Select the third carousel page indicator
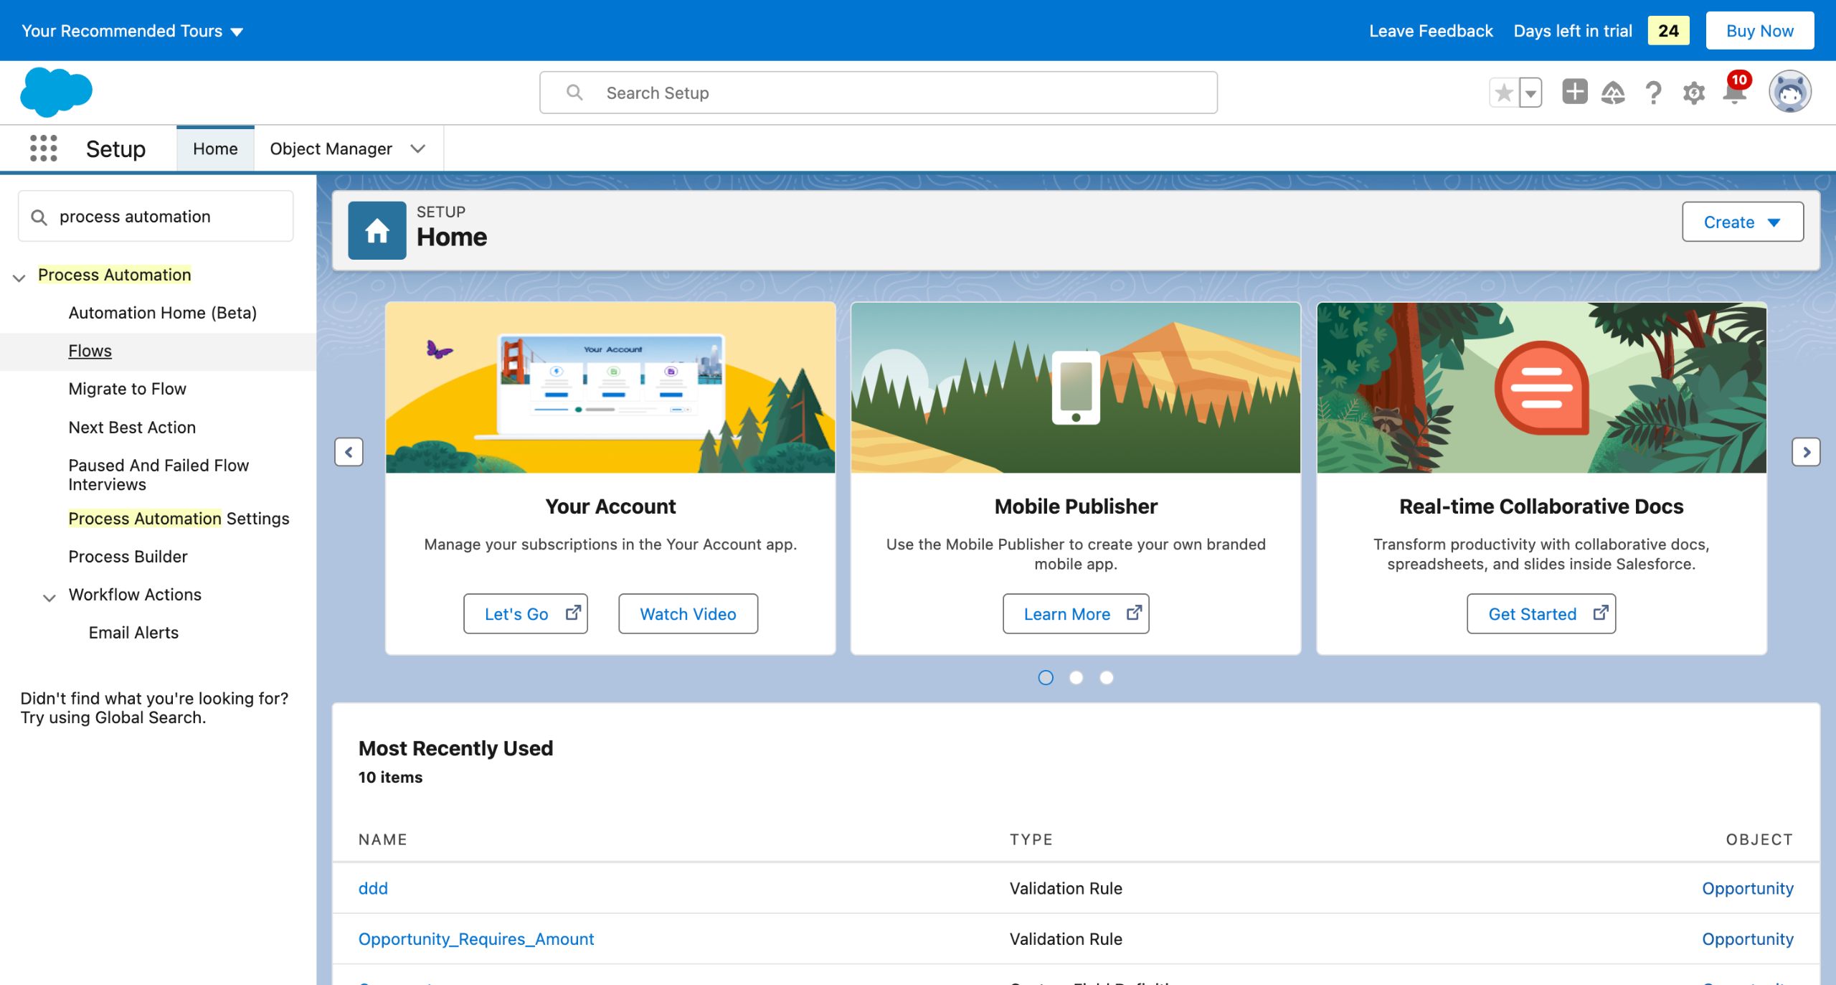Image resolution: width=1836 pixels, height=985 pixels. pos(1106,677)
